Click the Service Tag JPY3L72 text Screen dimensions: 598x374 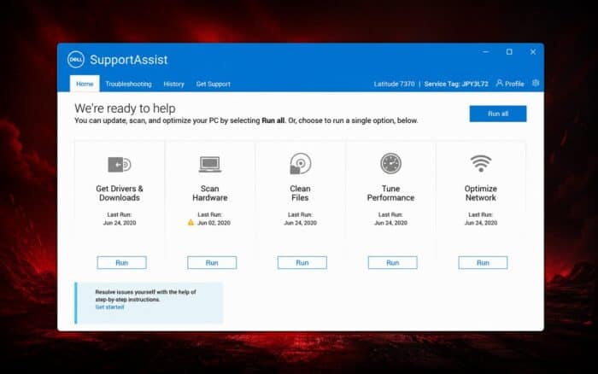456,84
